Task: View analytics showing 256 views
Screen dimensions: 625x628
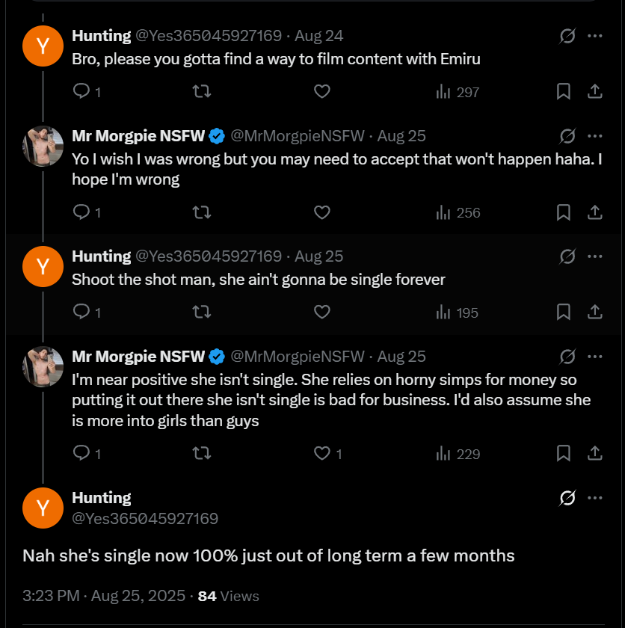Action: point(457,212)
